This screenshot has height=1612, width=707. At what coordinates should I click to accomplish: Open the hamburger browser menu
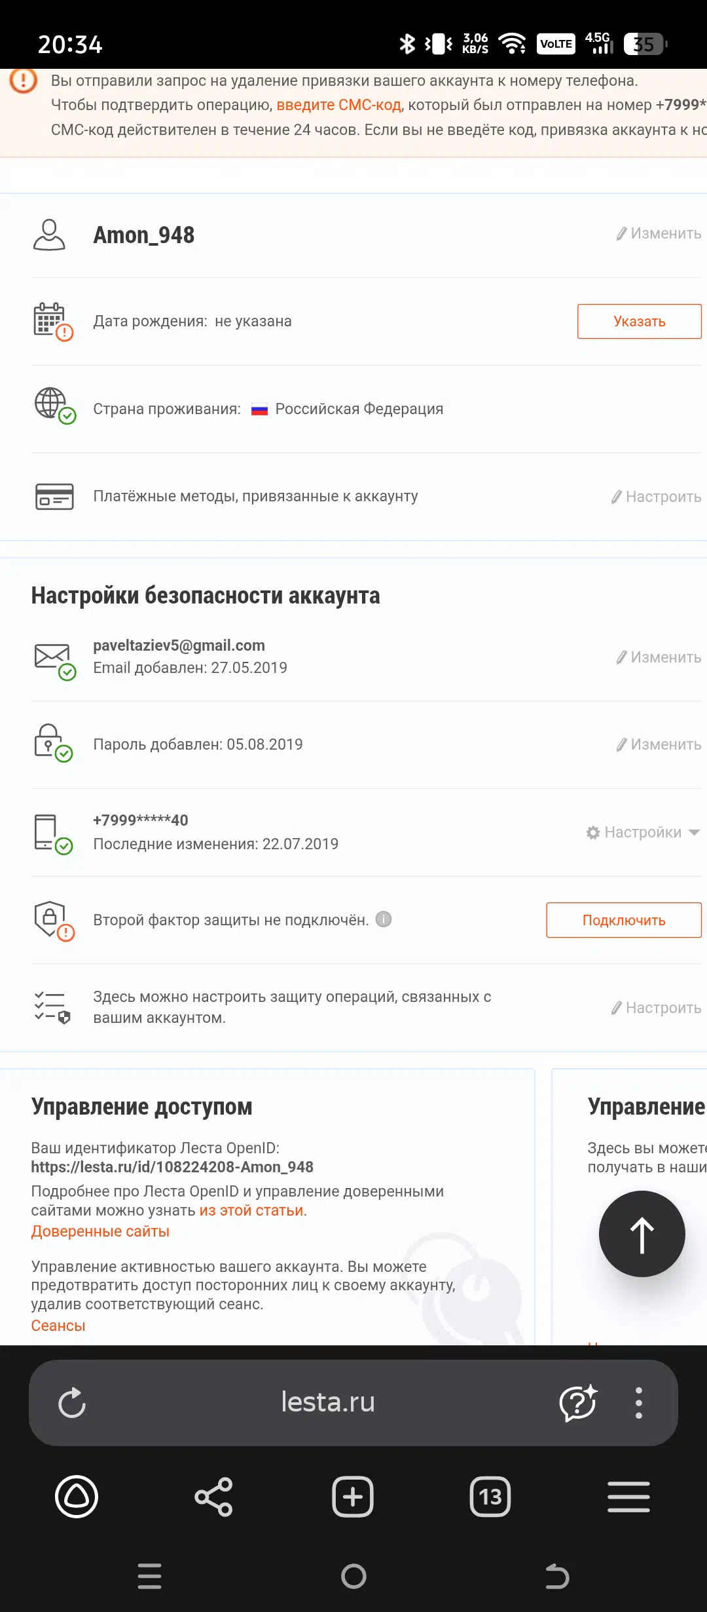[x=628, y=1497]
